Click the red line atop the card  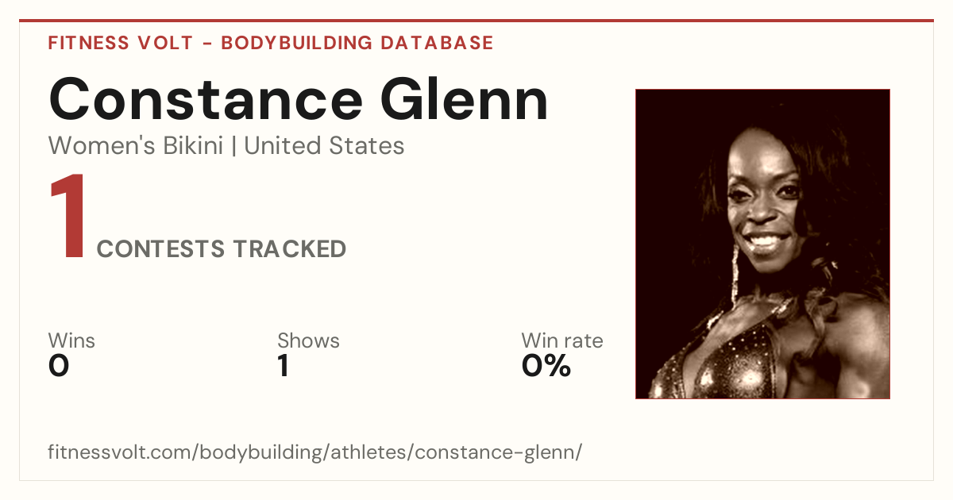tap(476, 21)
